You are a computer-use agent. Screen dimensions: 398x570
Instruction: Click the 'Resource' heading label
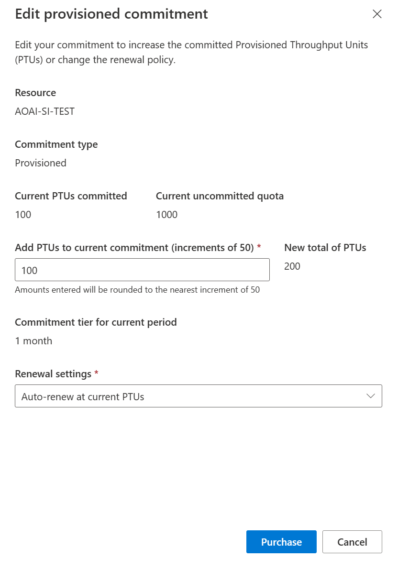[x=35, y=93]
